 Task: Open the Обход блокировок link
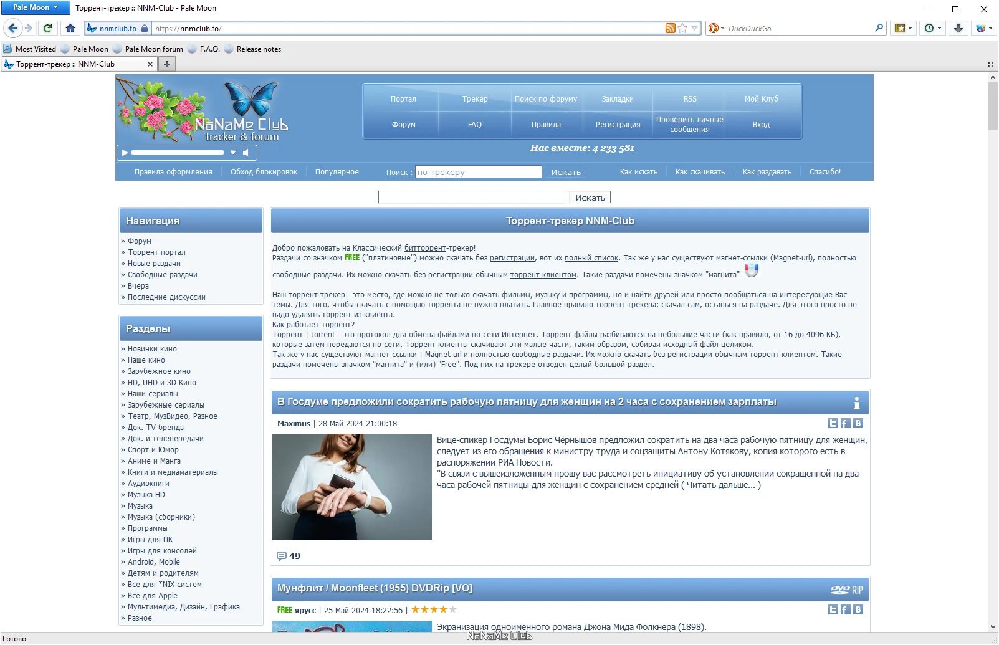pos(264,172)
